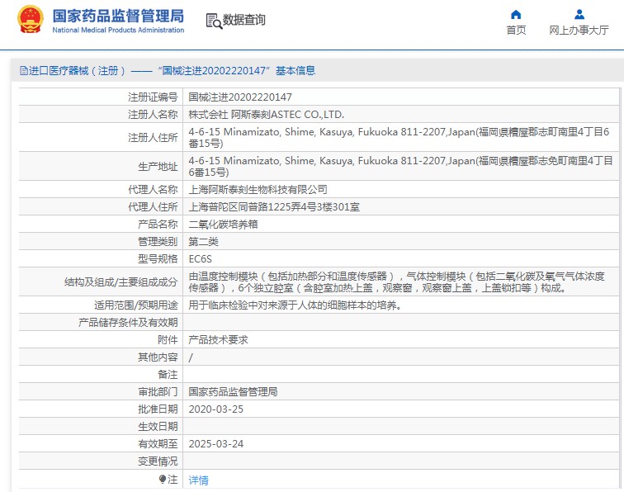Select registration number 国械注进20202220147 value
The height and width of the screenshot is (492, 624).
(x=240, y=97)
